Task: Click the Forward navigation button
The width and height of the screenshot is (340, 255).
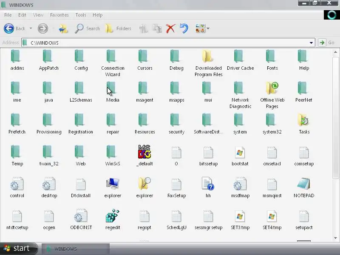Action: [x=43, y=28]
